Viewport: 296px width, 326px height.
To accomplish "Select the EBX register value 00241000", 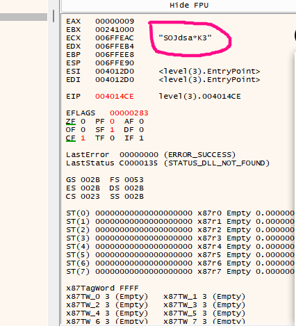I will (x=115, y=30).
